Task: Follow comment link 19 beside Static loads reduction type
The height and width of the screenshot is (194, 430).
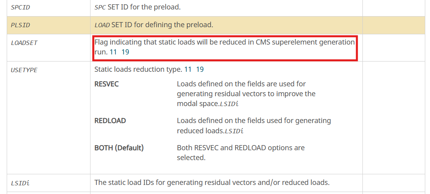Action: pyautogui.click(x=200, y=69)
